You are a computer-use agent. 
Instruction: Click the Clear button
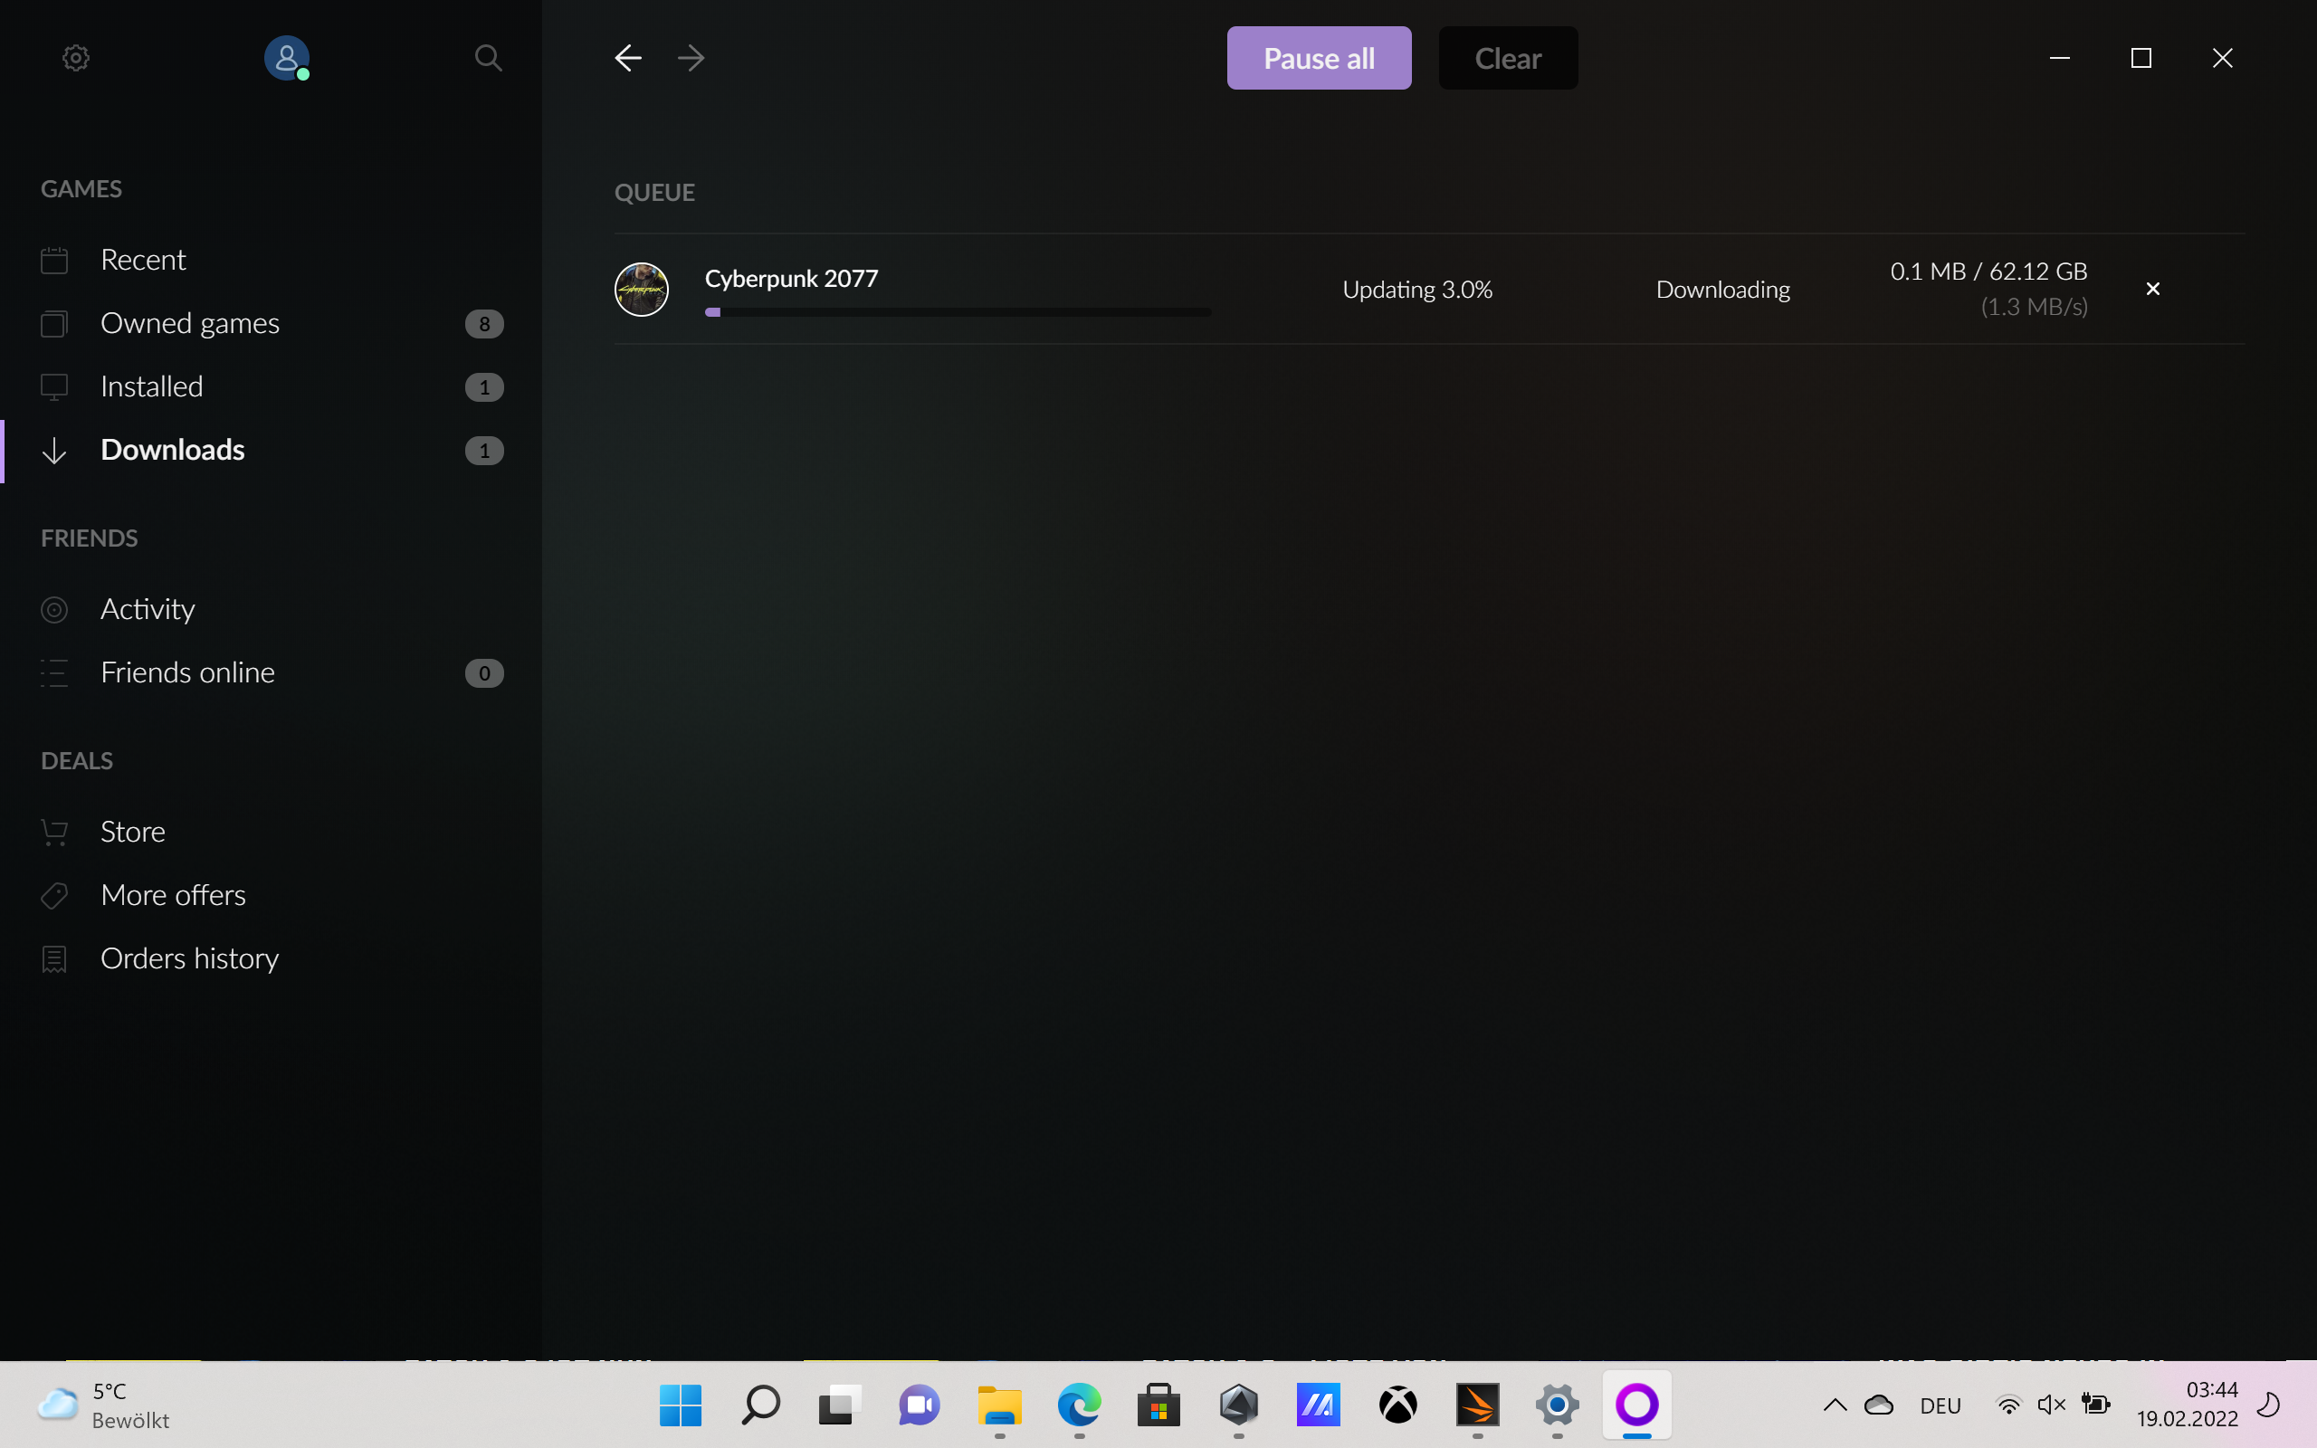pos(1508,57)
